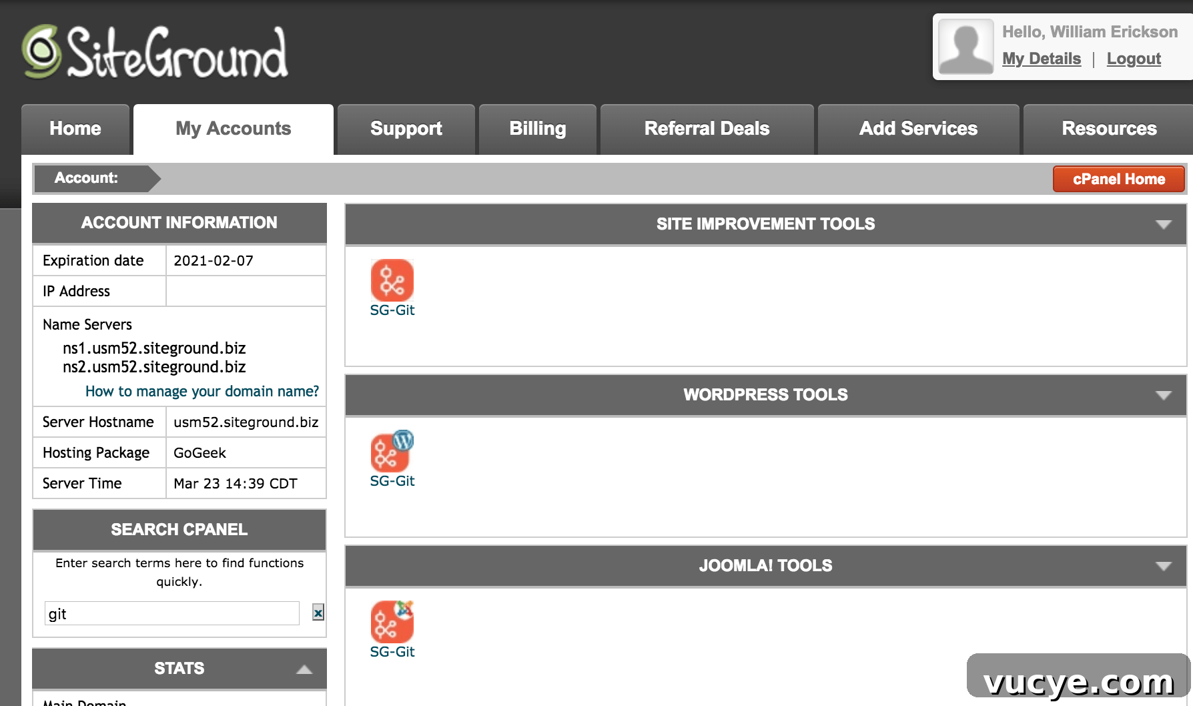Click the SiteGround logo

pos(155,52)
